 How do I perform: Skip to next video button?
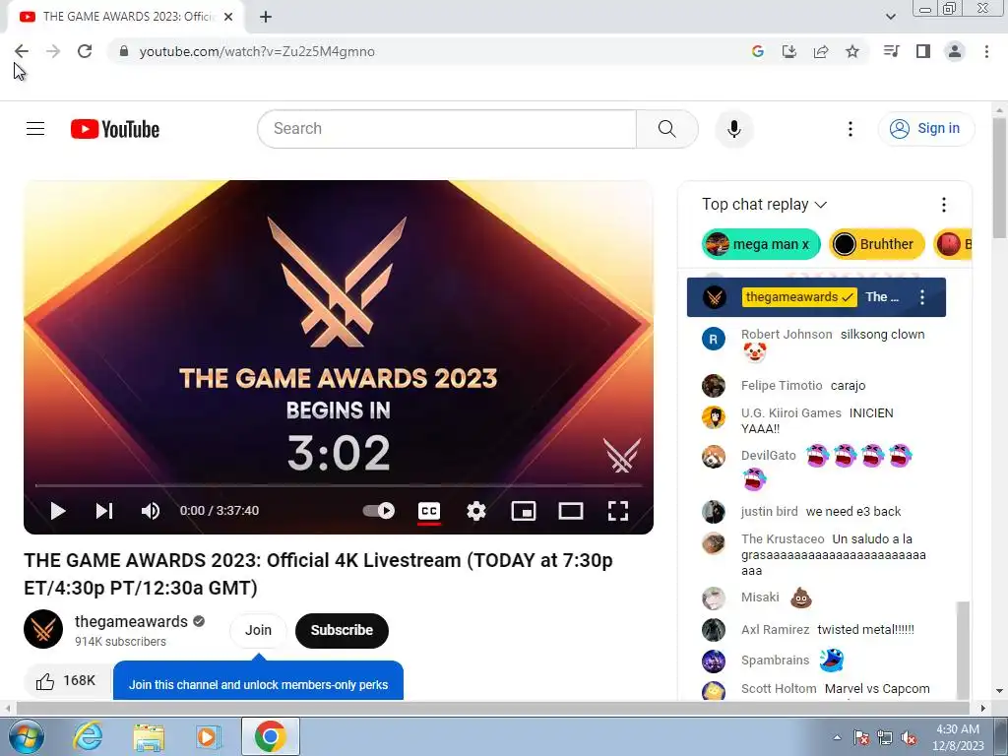click(104, 511)
